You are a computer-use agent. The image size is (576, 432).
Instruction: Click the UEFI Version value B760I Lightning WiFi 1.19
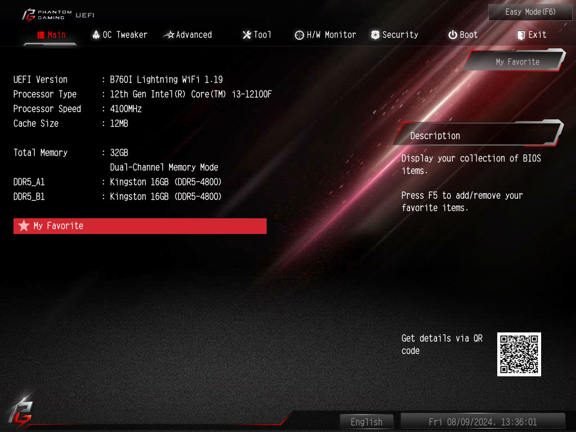pos(166,79)
